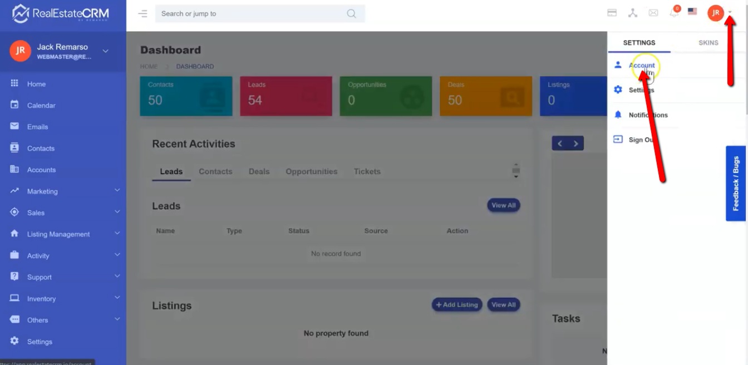This screenshot has width=748, height=365.
Task: Open the Feedback / Bugs side tab
Action: pos(736,184)
